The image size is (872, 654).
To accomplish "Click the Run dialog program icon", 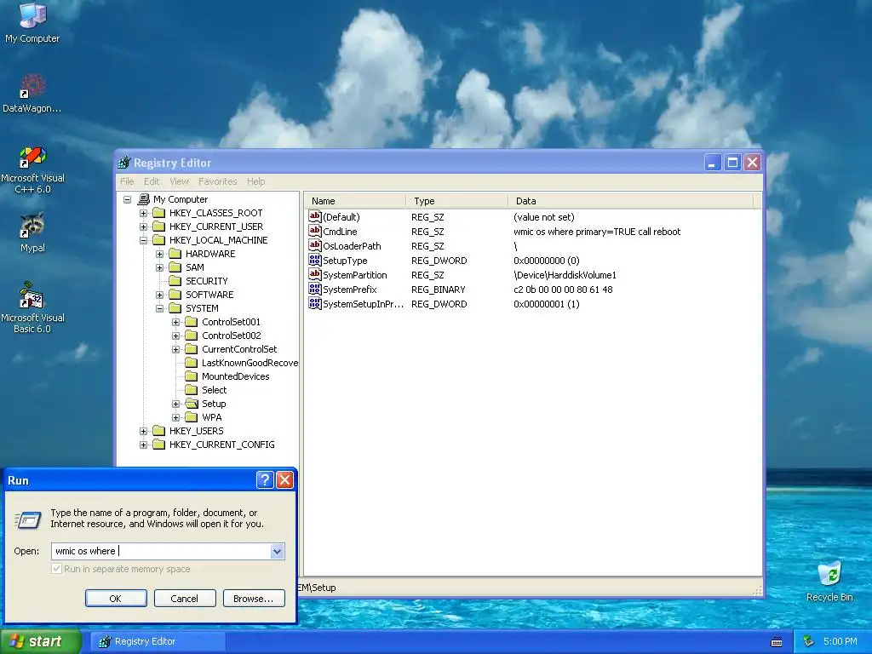I will [x=27, y=520].
